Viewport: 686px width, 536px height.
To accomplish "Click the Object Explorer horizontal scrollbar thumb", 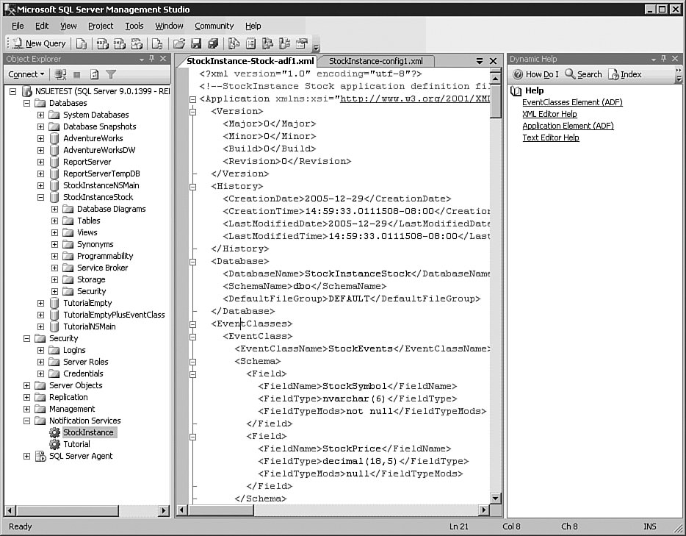I will coord(68,510).
